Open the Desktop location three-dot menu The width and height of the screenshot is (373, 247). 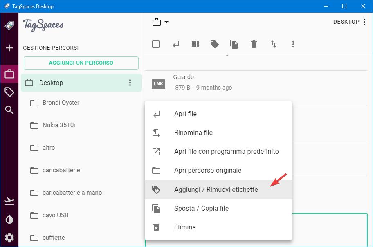pyautogui.click(x=130, y=83)
